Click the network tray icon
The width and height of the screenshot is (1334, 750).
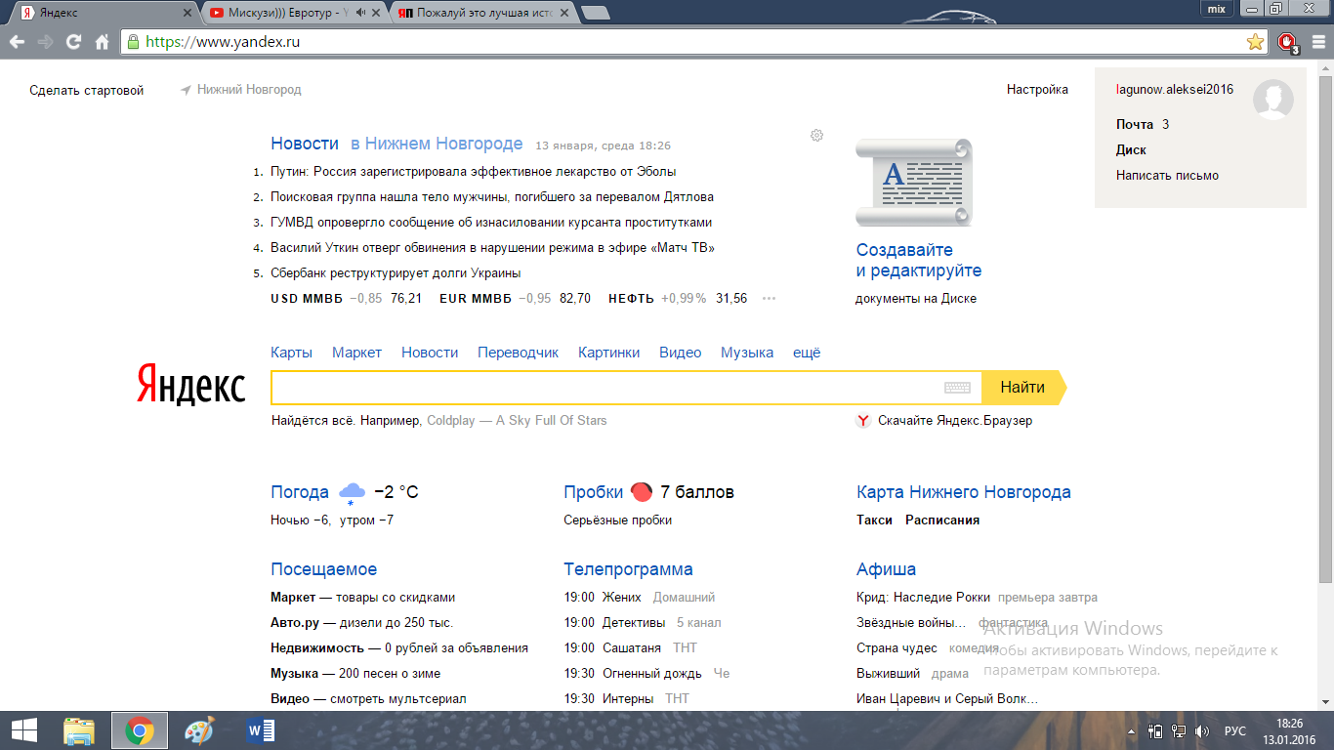coord(1179,730)
